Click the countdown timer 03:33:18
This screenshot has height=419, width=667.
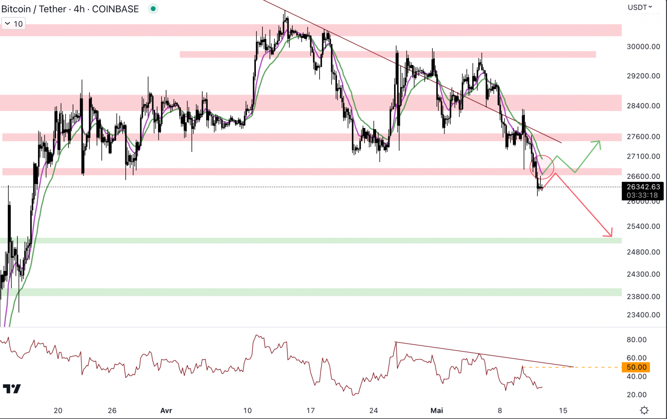[x=642, y=195]
